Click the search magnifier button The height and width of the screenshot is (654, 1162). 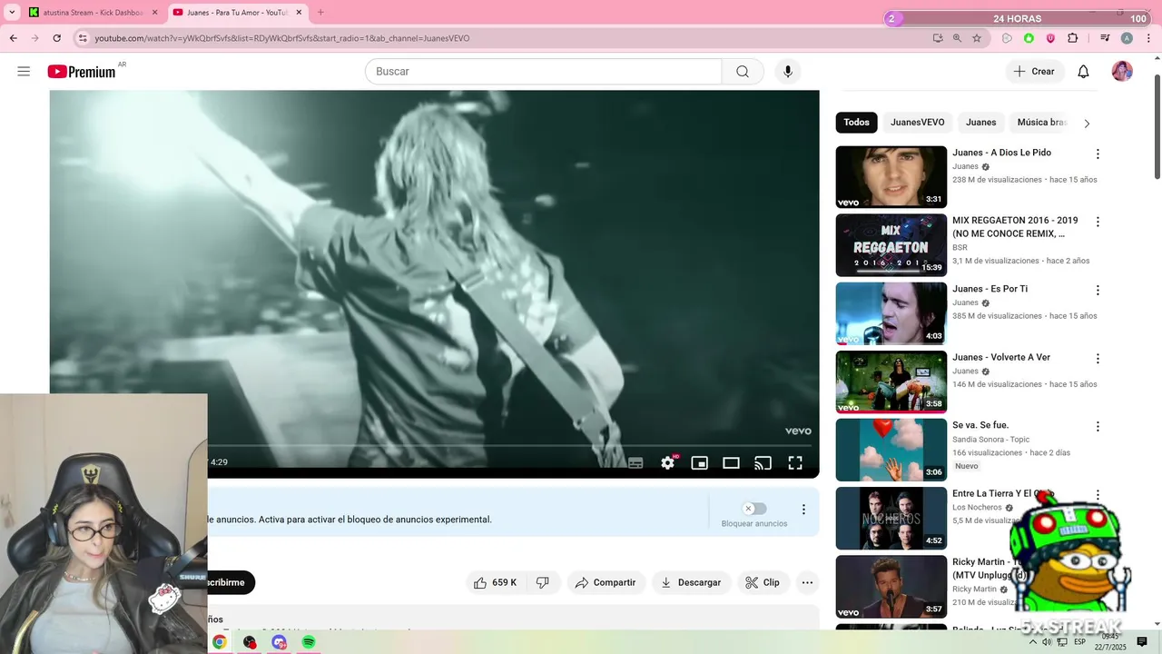743,72
